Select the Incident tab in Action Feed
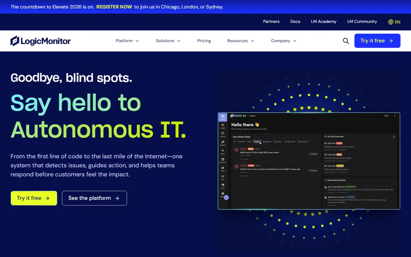This screenshot has width=411, height=257. (241, 142)
